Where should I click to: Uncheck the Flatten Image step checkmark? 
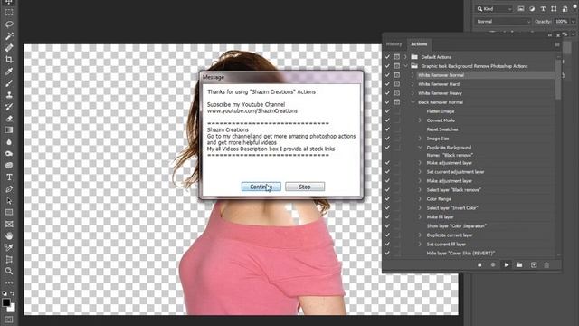387,111
